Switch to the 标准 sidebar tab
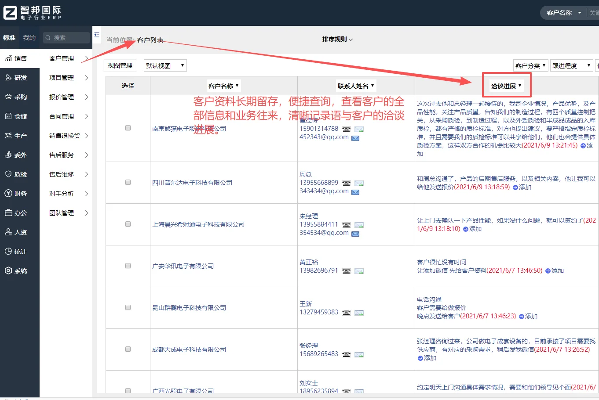This screenshot has width=599, height=400. 9,38
